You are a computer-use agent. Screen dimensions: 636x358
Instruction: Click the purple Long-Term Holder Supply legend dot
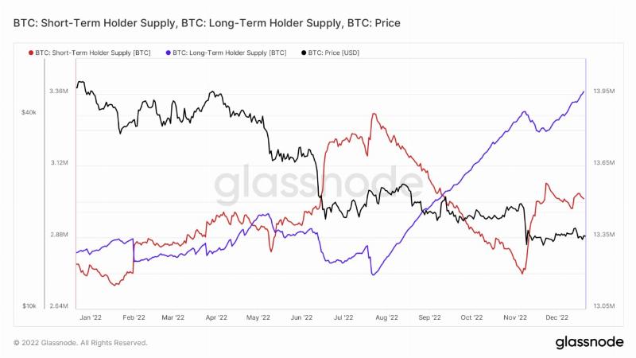pos(169,53)
